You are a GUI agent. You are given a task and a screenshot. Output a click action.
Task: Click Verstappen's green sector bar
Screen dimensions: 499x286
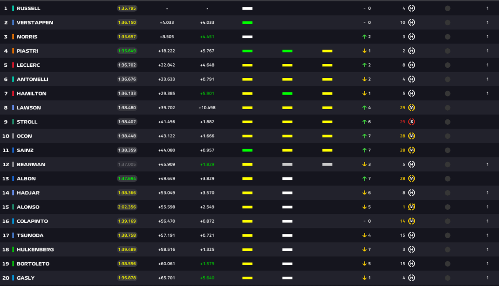pos(247,22)
